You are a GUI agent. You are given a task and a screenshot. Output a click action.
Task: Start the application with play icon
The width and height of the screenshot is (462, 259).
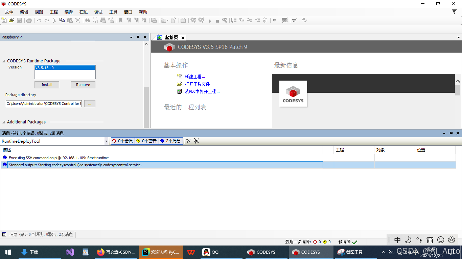click(x=210, y=21)
